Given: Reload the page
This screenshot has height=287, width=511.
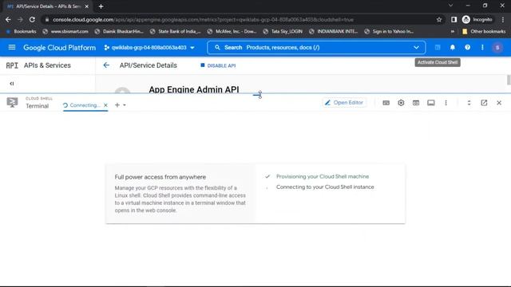Looking at the screenshot, I should click(32, 19).
